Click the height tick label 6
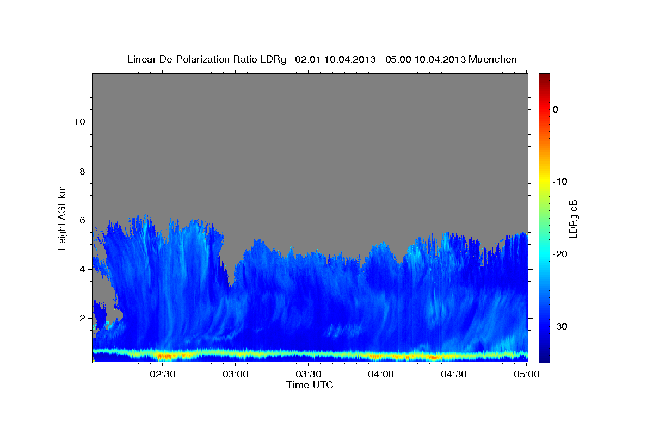The width and height of the screenshot is (653, 435). point(82,220)
